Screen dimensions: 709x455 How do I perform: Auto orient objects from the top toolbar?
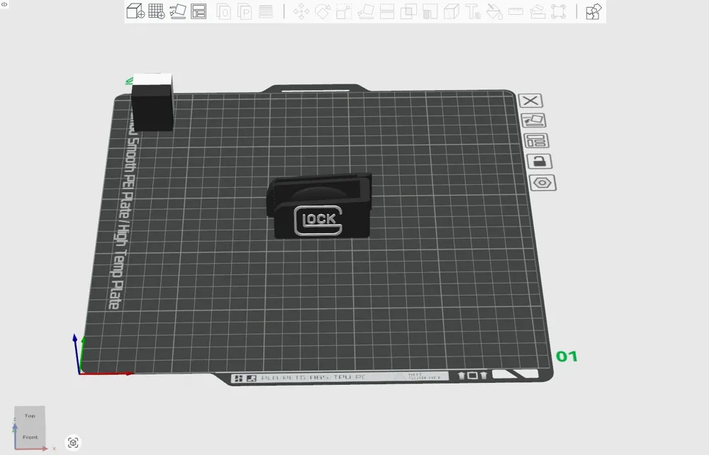(x=178, y=11)
